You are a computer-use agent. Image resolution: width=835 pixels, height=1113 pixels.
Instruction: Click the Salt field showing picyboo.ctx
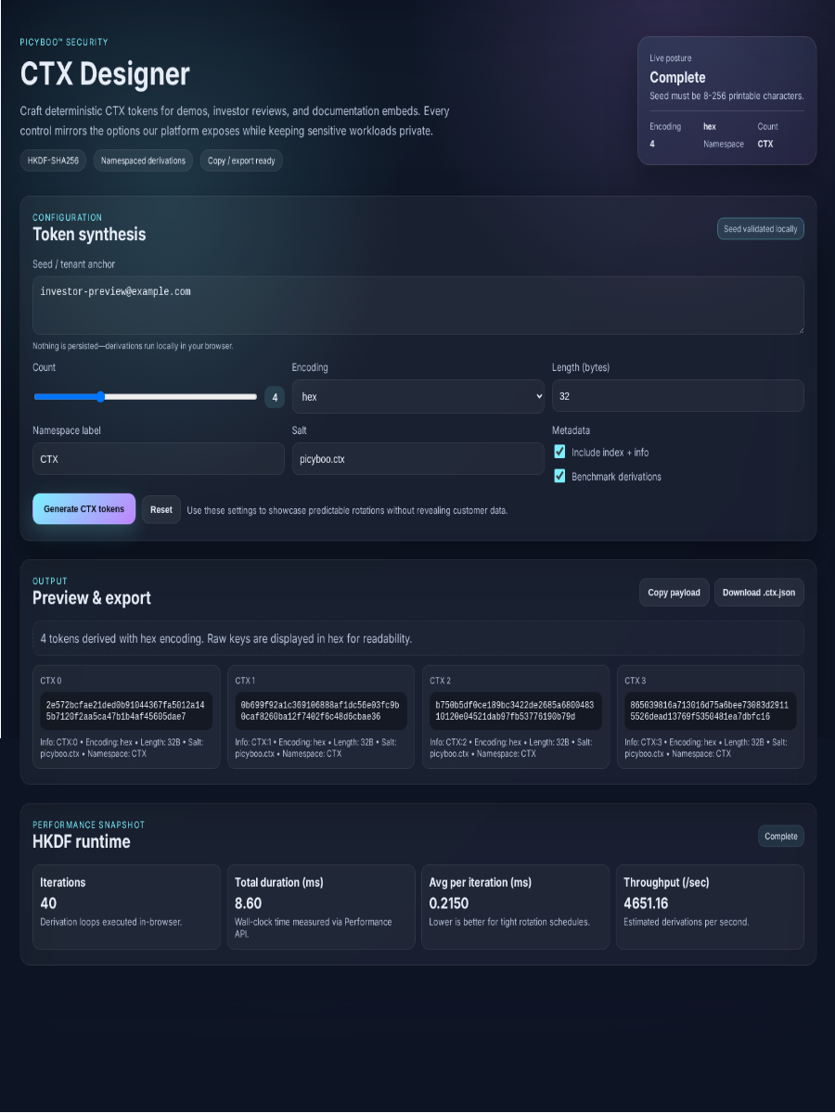(x=417, y=458)
